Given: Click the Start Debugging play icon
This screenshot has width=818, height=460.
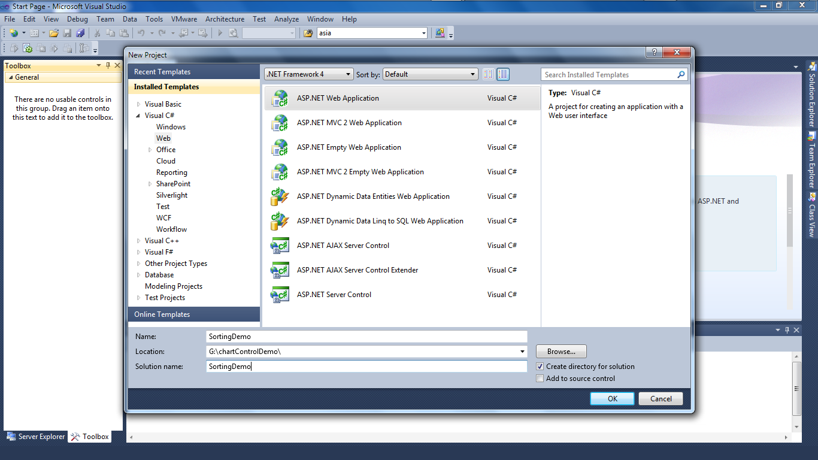Looking at the screenshot, I should point(220,33).
